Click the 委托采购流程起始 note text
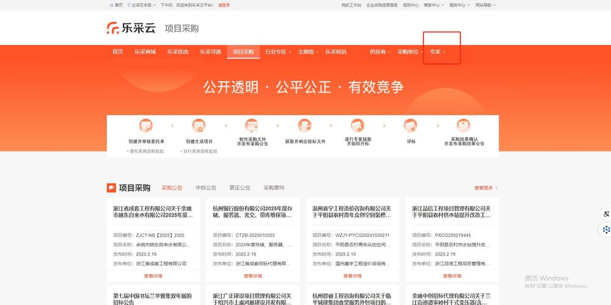 pyautogui.click(x=146, y=151)
